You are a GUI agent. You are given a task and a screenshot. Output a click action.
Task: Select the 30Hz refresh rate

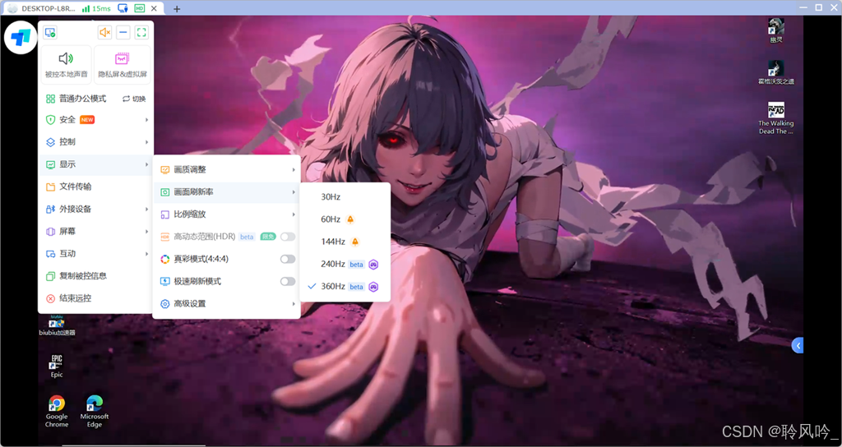(x=345, y=197)
